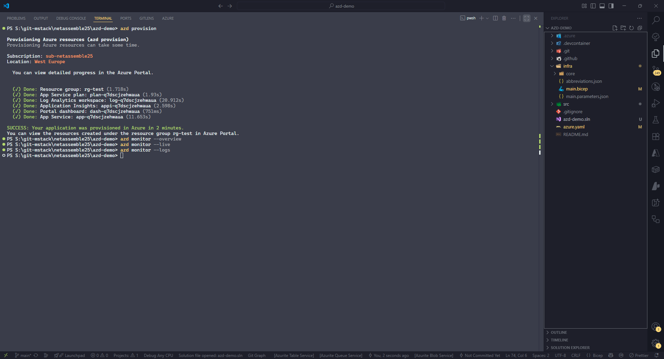Open the Run and Debug view
The image size is (664, 359).
point(655,103)
